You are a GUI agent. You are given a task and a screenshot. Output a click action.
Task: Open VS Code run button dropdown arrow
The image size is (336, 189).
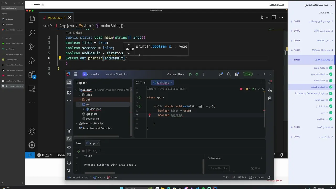[267, 18]
